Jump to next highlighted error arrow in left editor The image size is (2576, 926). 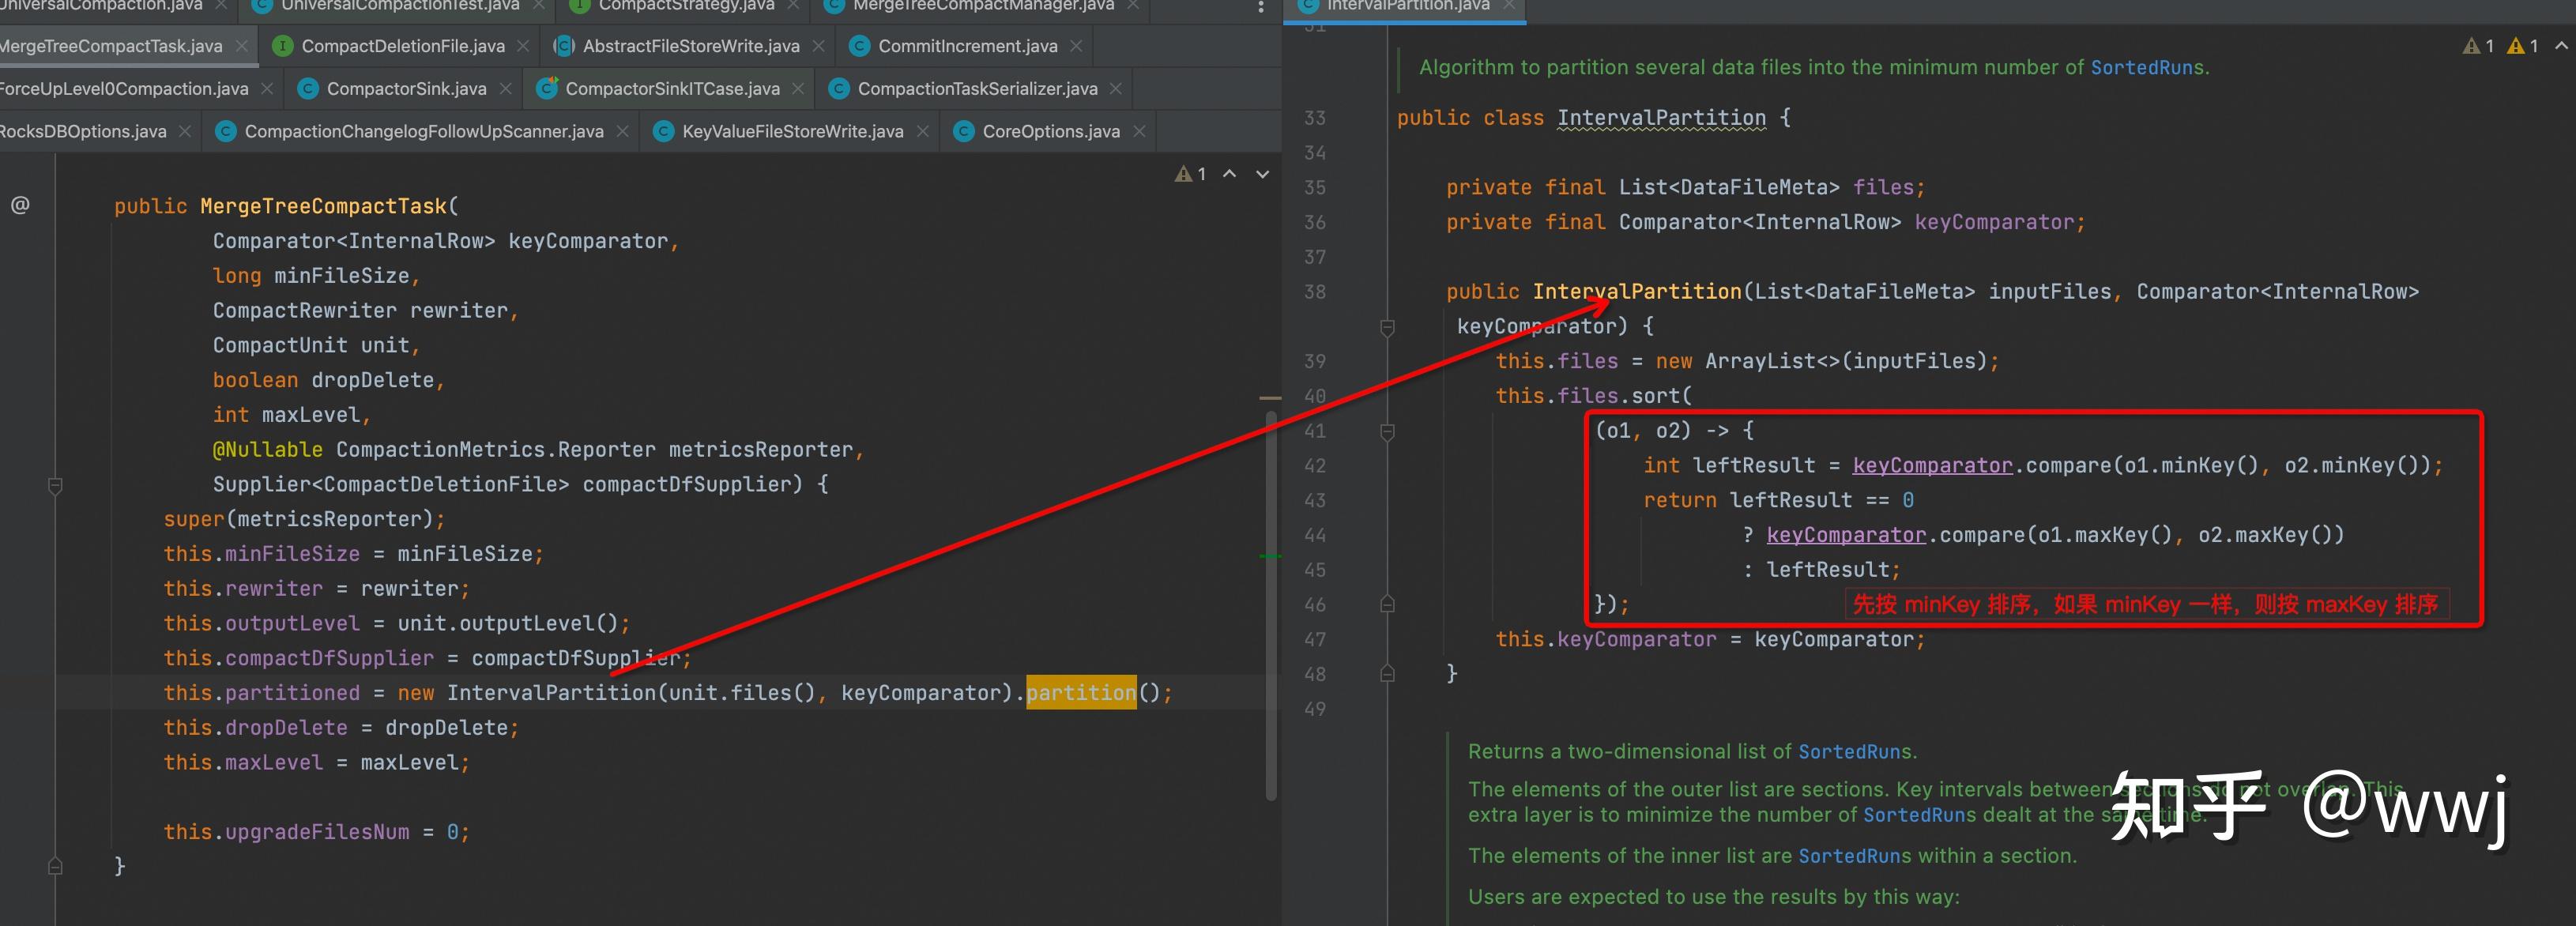[1263, 174]
